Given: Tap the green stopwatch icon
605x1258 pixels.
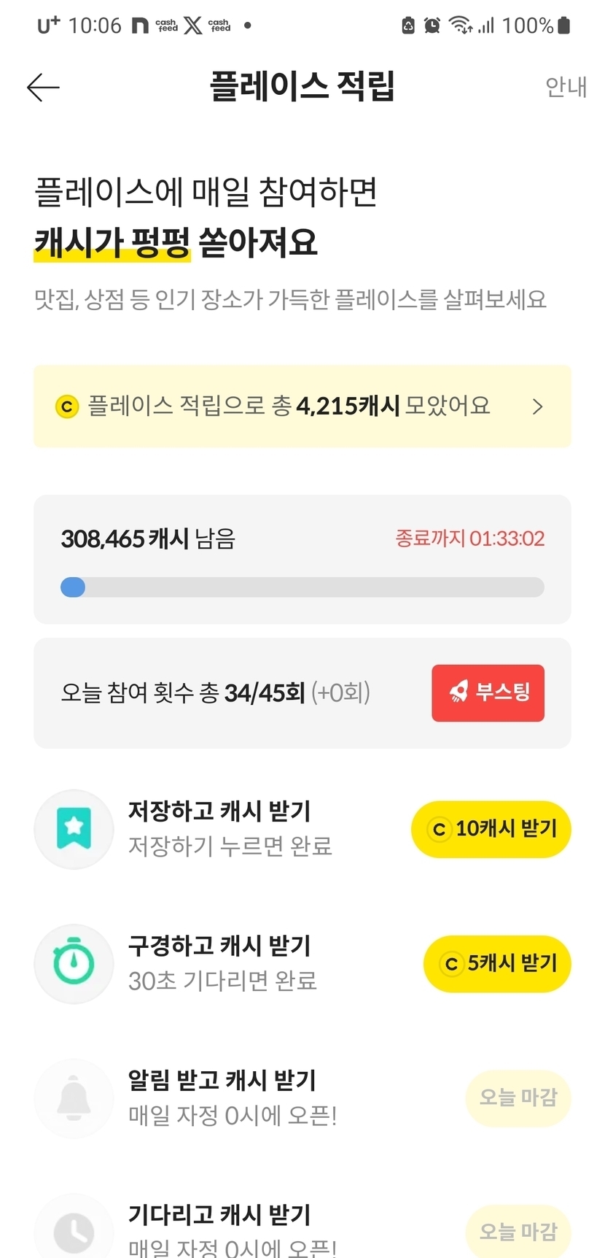Looking at the screenshot, I should pos(74,963).
